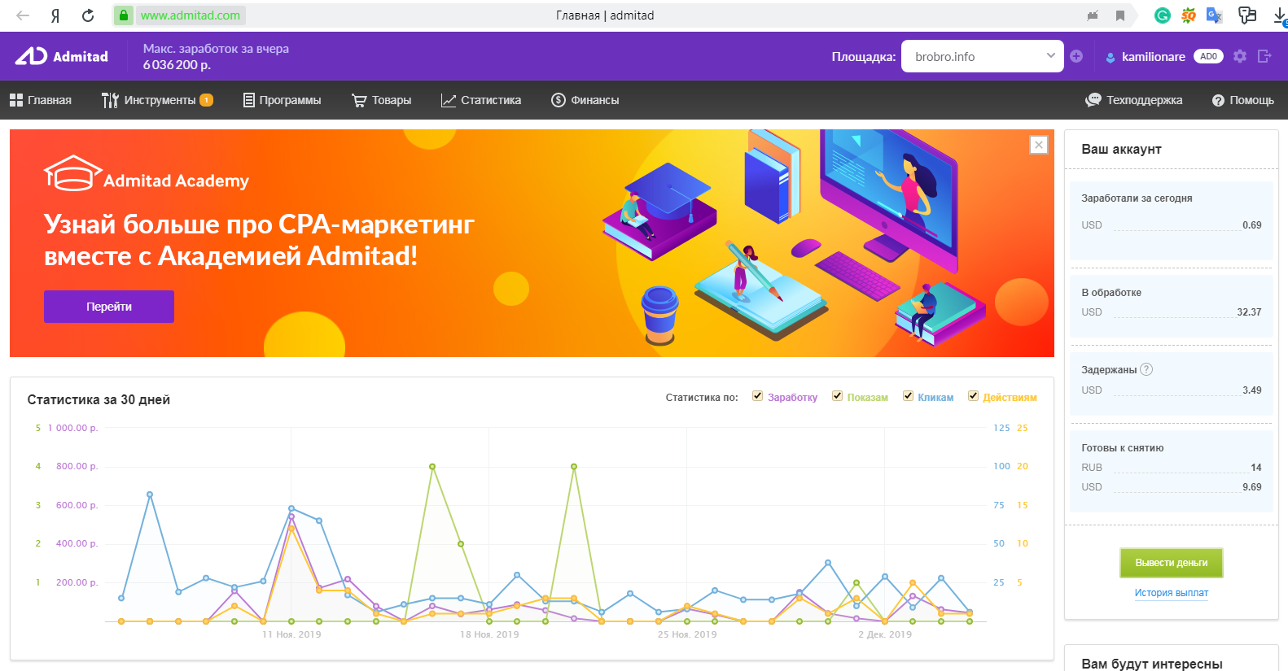Close the Admitad Academy banner
Viewport: 1288px width, 671px height.
(x=1039, y=145)
